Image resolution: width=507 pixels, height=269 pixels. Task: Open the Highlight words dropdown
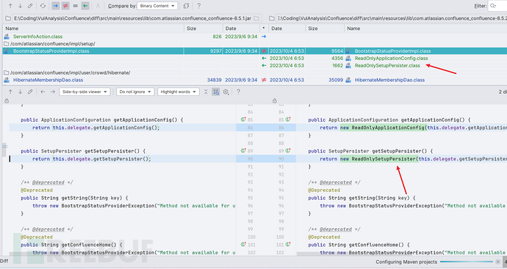pos(178,92)
